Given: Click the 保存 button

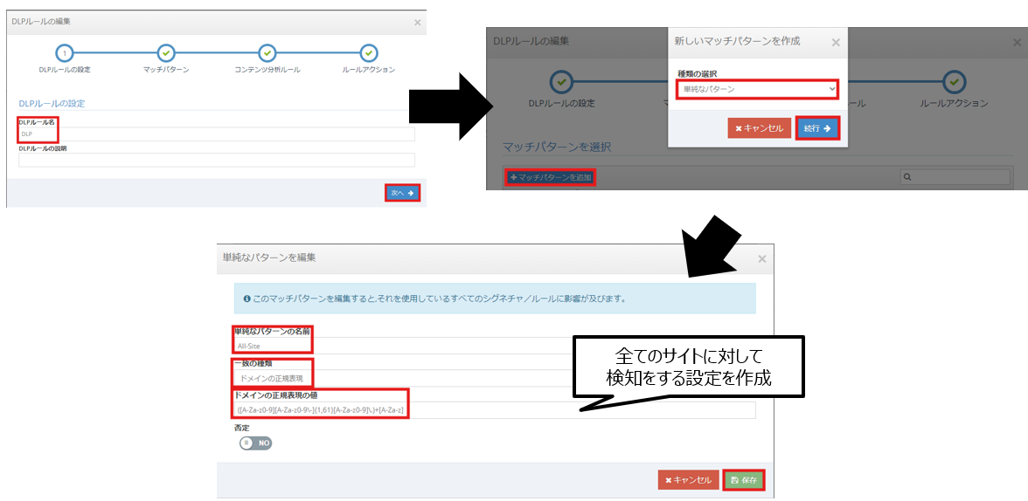Looking at the screenshot, I should click(x=743, y=480).
